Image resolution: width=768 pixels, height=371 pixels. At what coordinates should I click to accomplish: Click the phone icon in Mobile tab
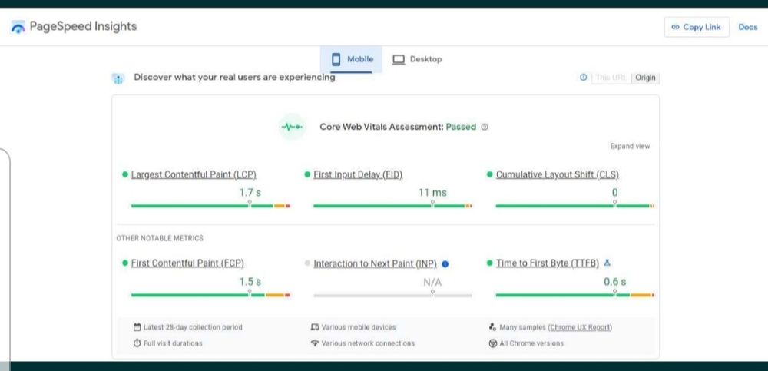tap(336, 59)
